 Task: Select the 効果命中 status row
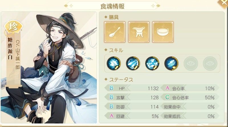point(190,107)
